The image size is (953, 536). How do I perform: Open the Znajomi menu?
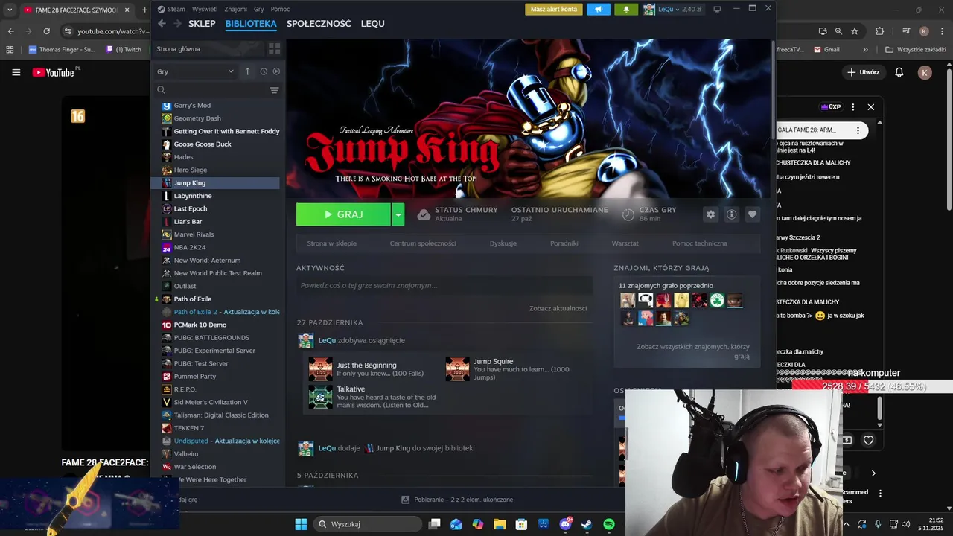(x=235, y=9)
